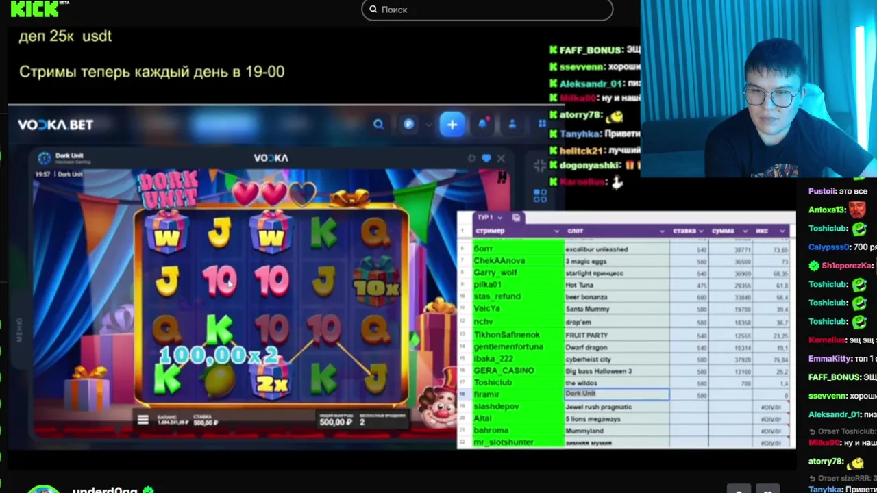Click the ставка 500,00 bet value
Image resolution: width=877 pixels, height=493 pixels.
tap(204, 422)
